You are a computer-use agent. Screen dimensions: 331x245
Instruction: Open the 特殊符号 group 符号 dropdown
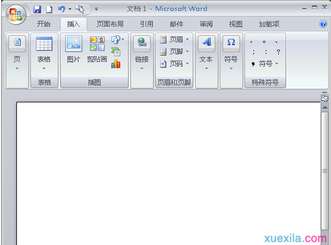click(265, 64)
